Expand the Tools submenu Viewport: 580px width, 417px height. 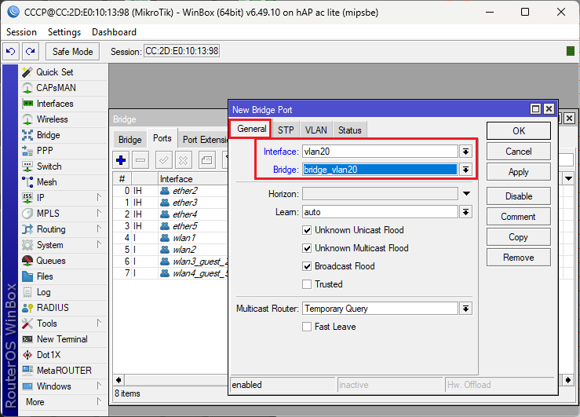(x=99, y=323)
